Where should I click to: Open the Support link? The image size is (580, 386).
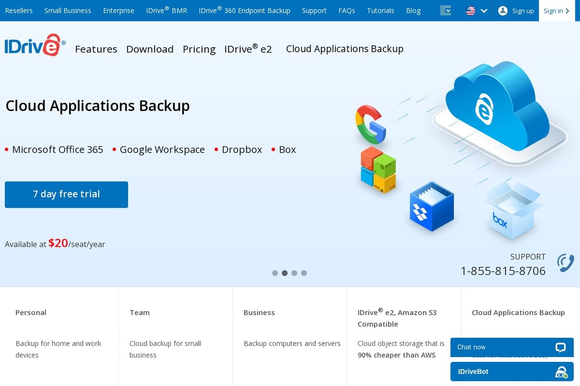(314, 11)
